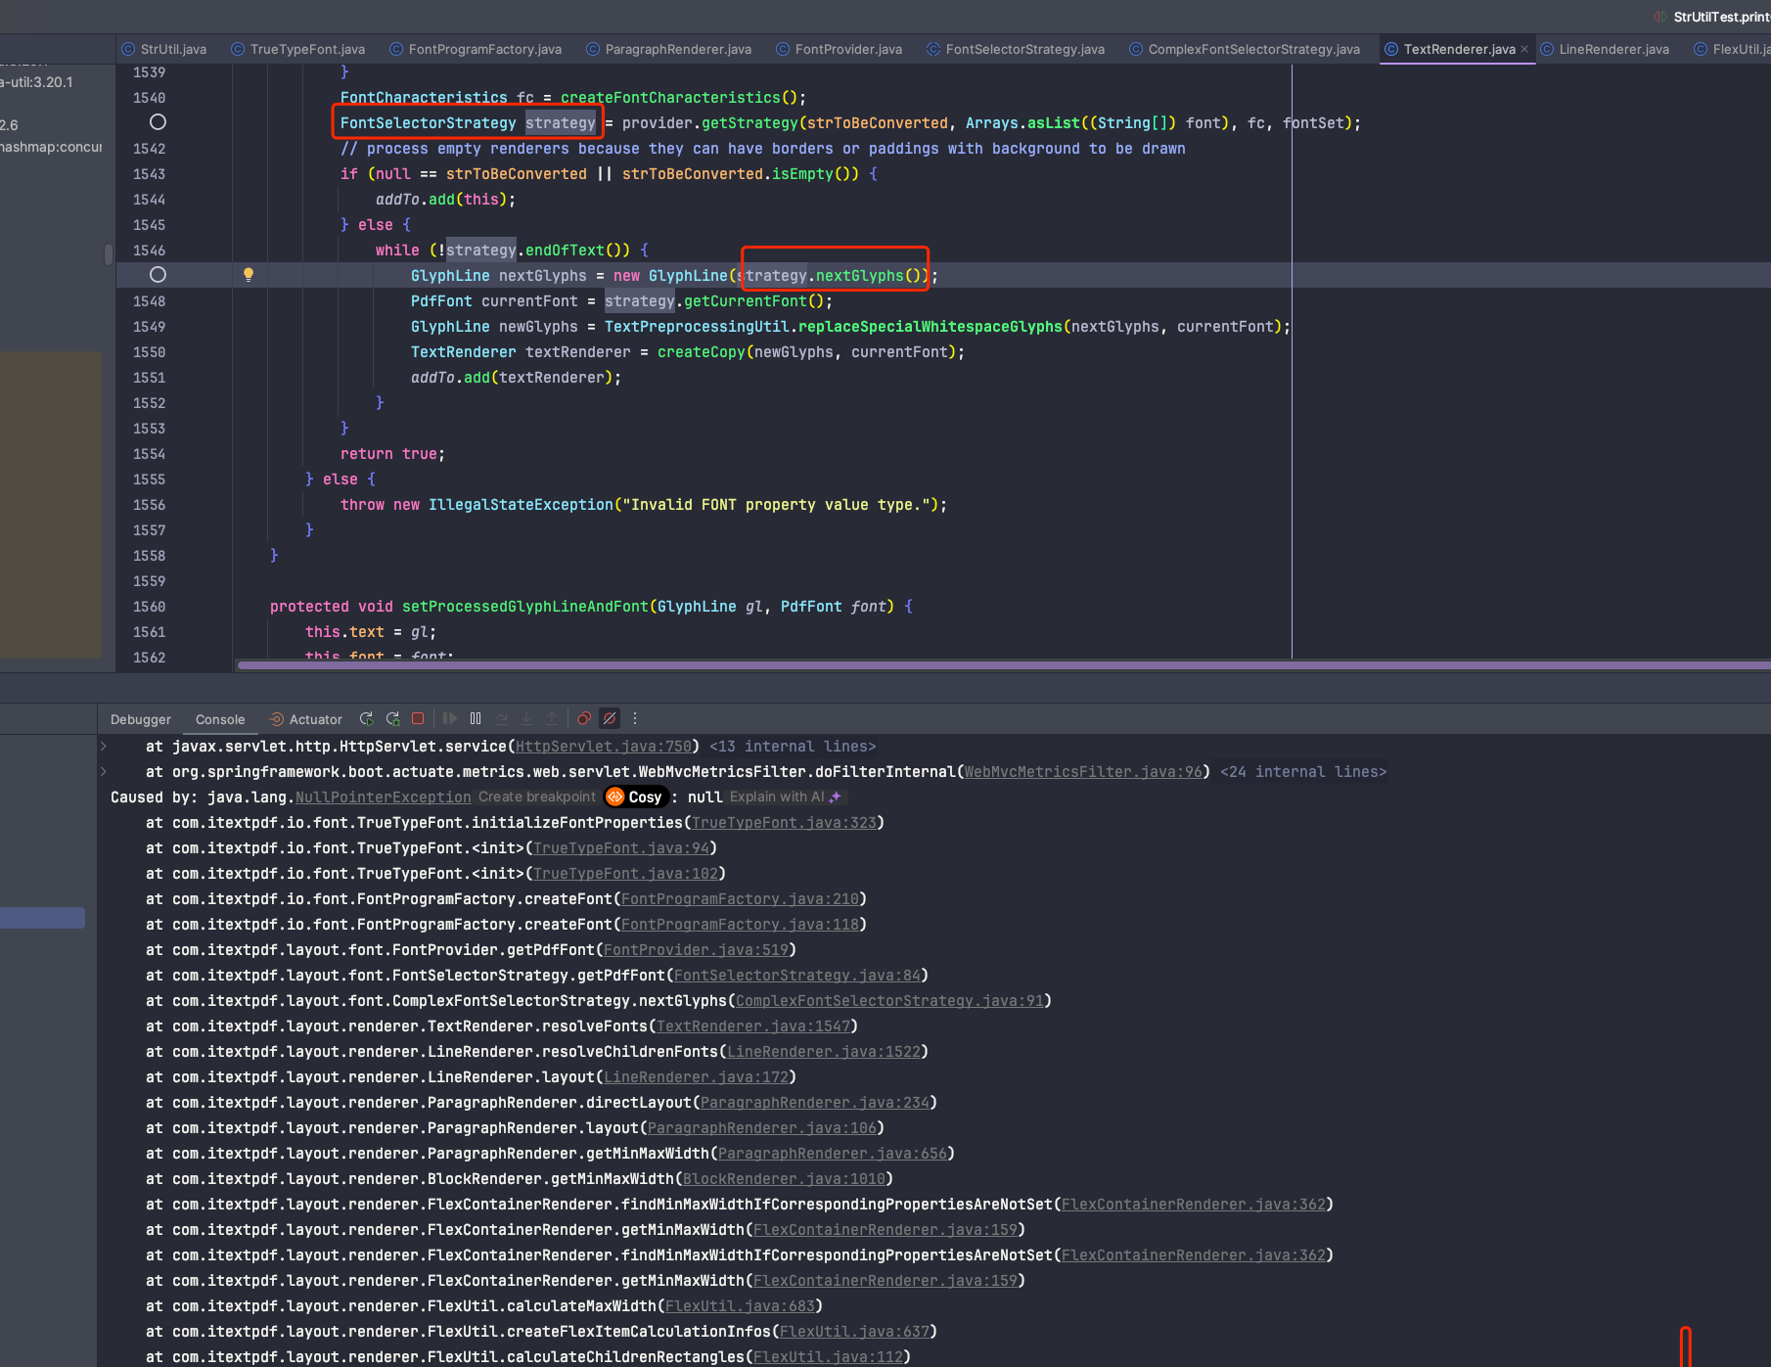Toggle the breakpoint marker on FontSelectorStrategy line
Image resolution: width=1771 pixels, height=1367 pixels.
point(158,122)
